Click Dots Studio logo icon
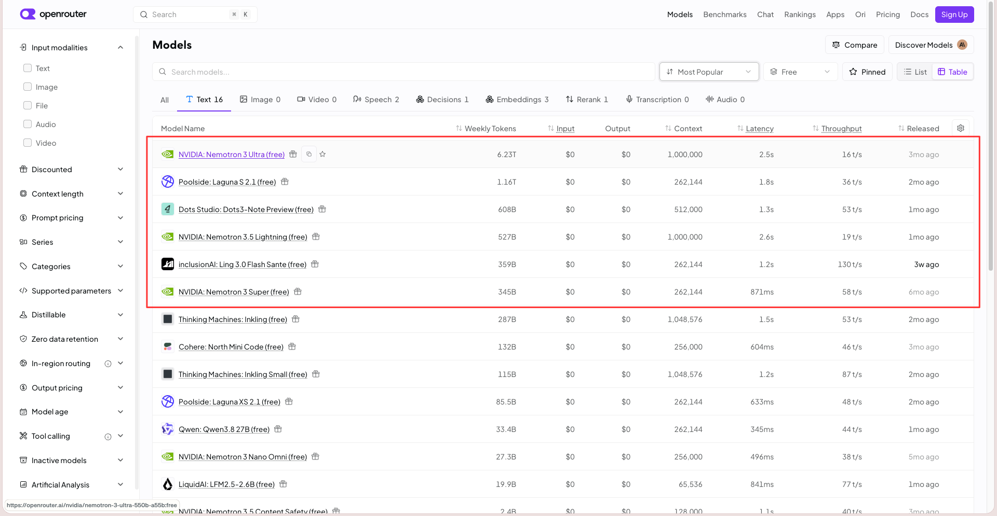The image size is (997, 516). (x=167, y=209)
